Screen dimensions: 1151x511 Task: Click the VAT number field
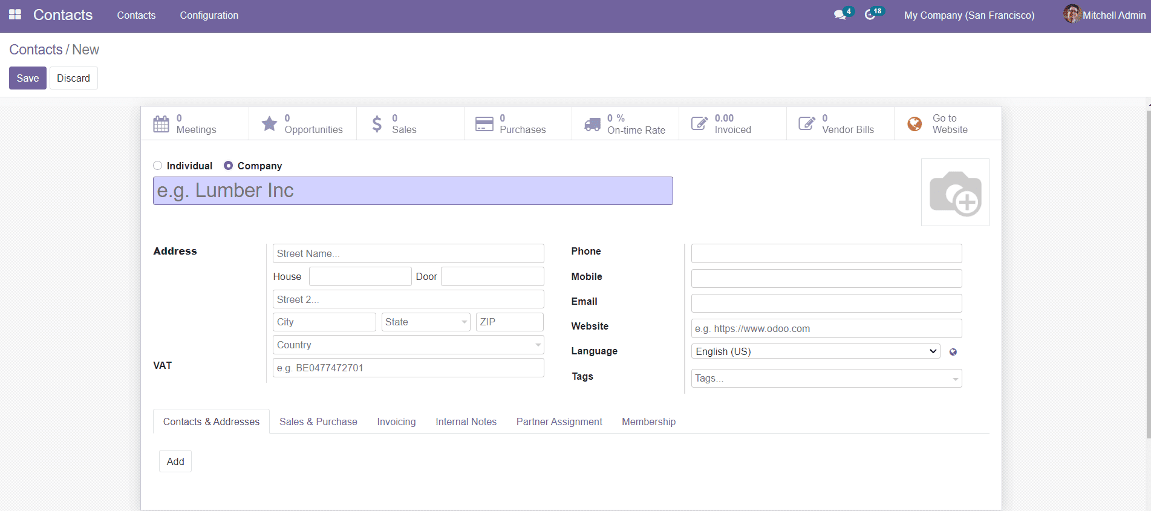pyautogui.click(x=408, y=368)
